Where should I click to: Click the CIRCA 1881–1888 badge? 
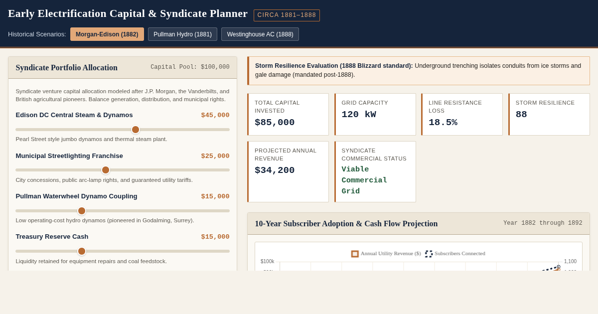point(287,15)
